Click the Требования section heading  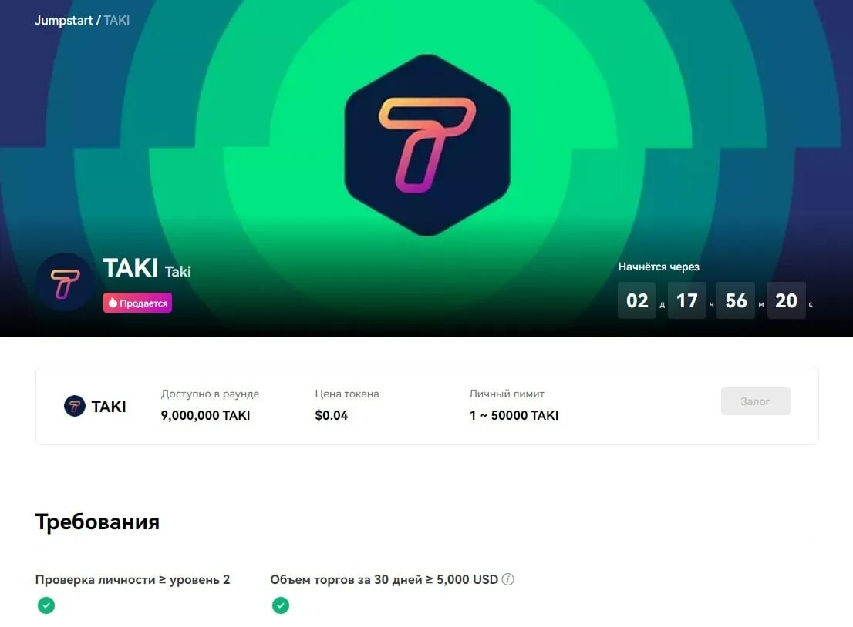pos(97,521)
